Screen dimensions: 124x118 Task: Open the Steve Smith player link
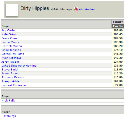pos(10,70)
